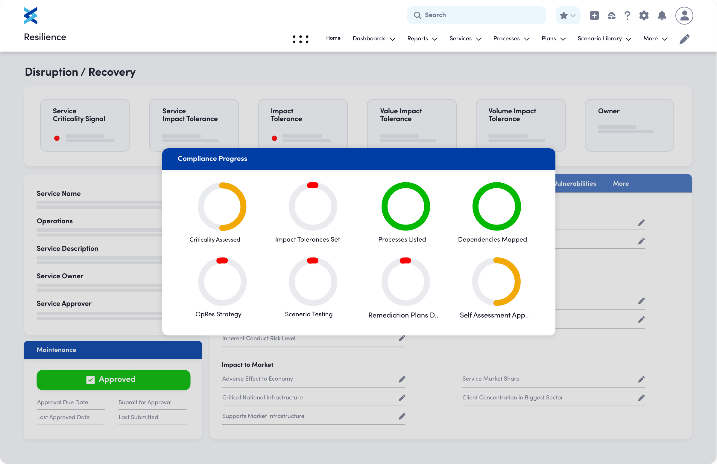Image resolution: width=717 pixels, height=464 pixels.
Task: Edit Service Market Share pencil icon
Action: tap(641, 379)
